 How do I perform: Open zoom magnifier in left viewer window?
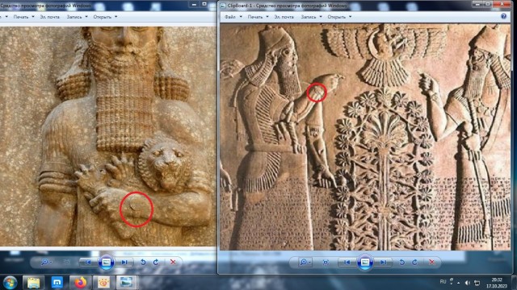(x=45, y=262)
